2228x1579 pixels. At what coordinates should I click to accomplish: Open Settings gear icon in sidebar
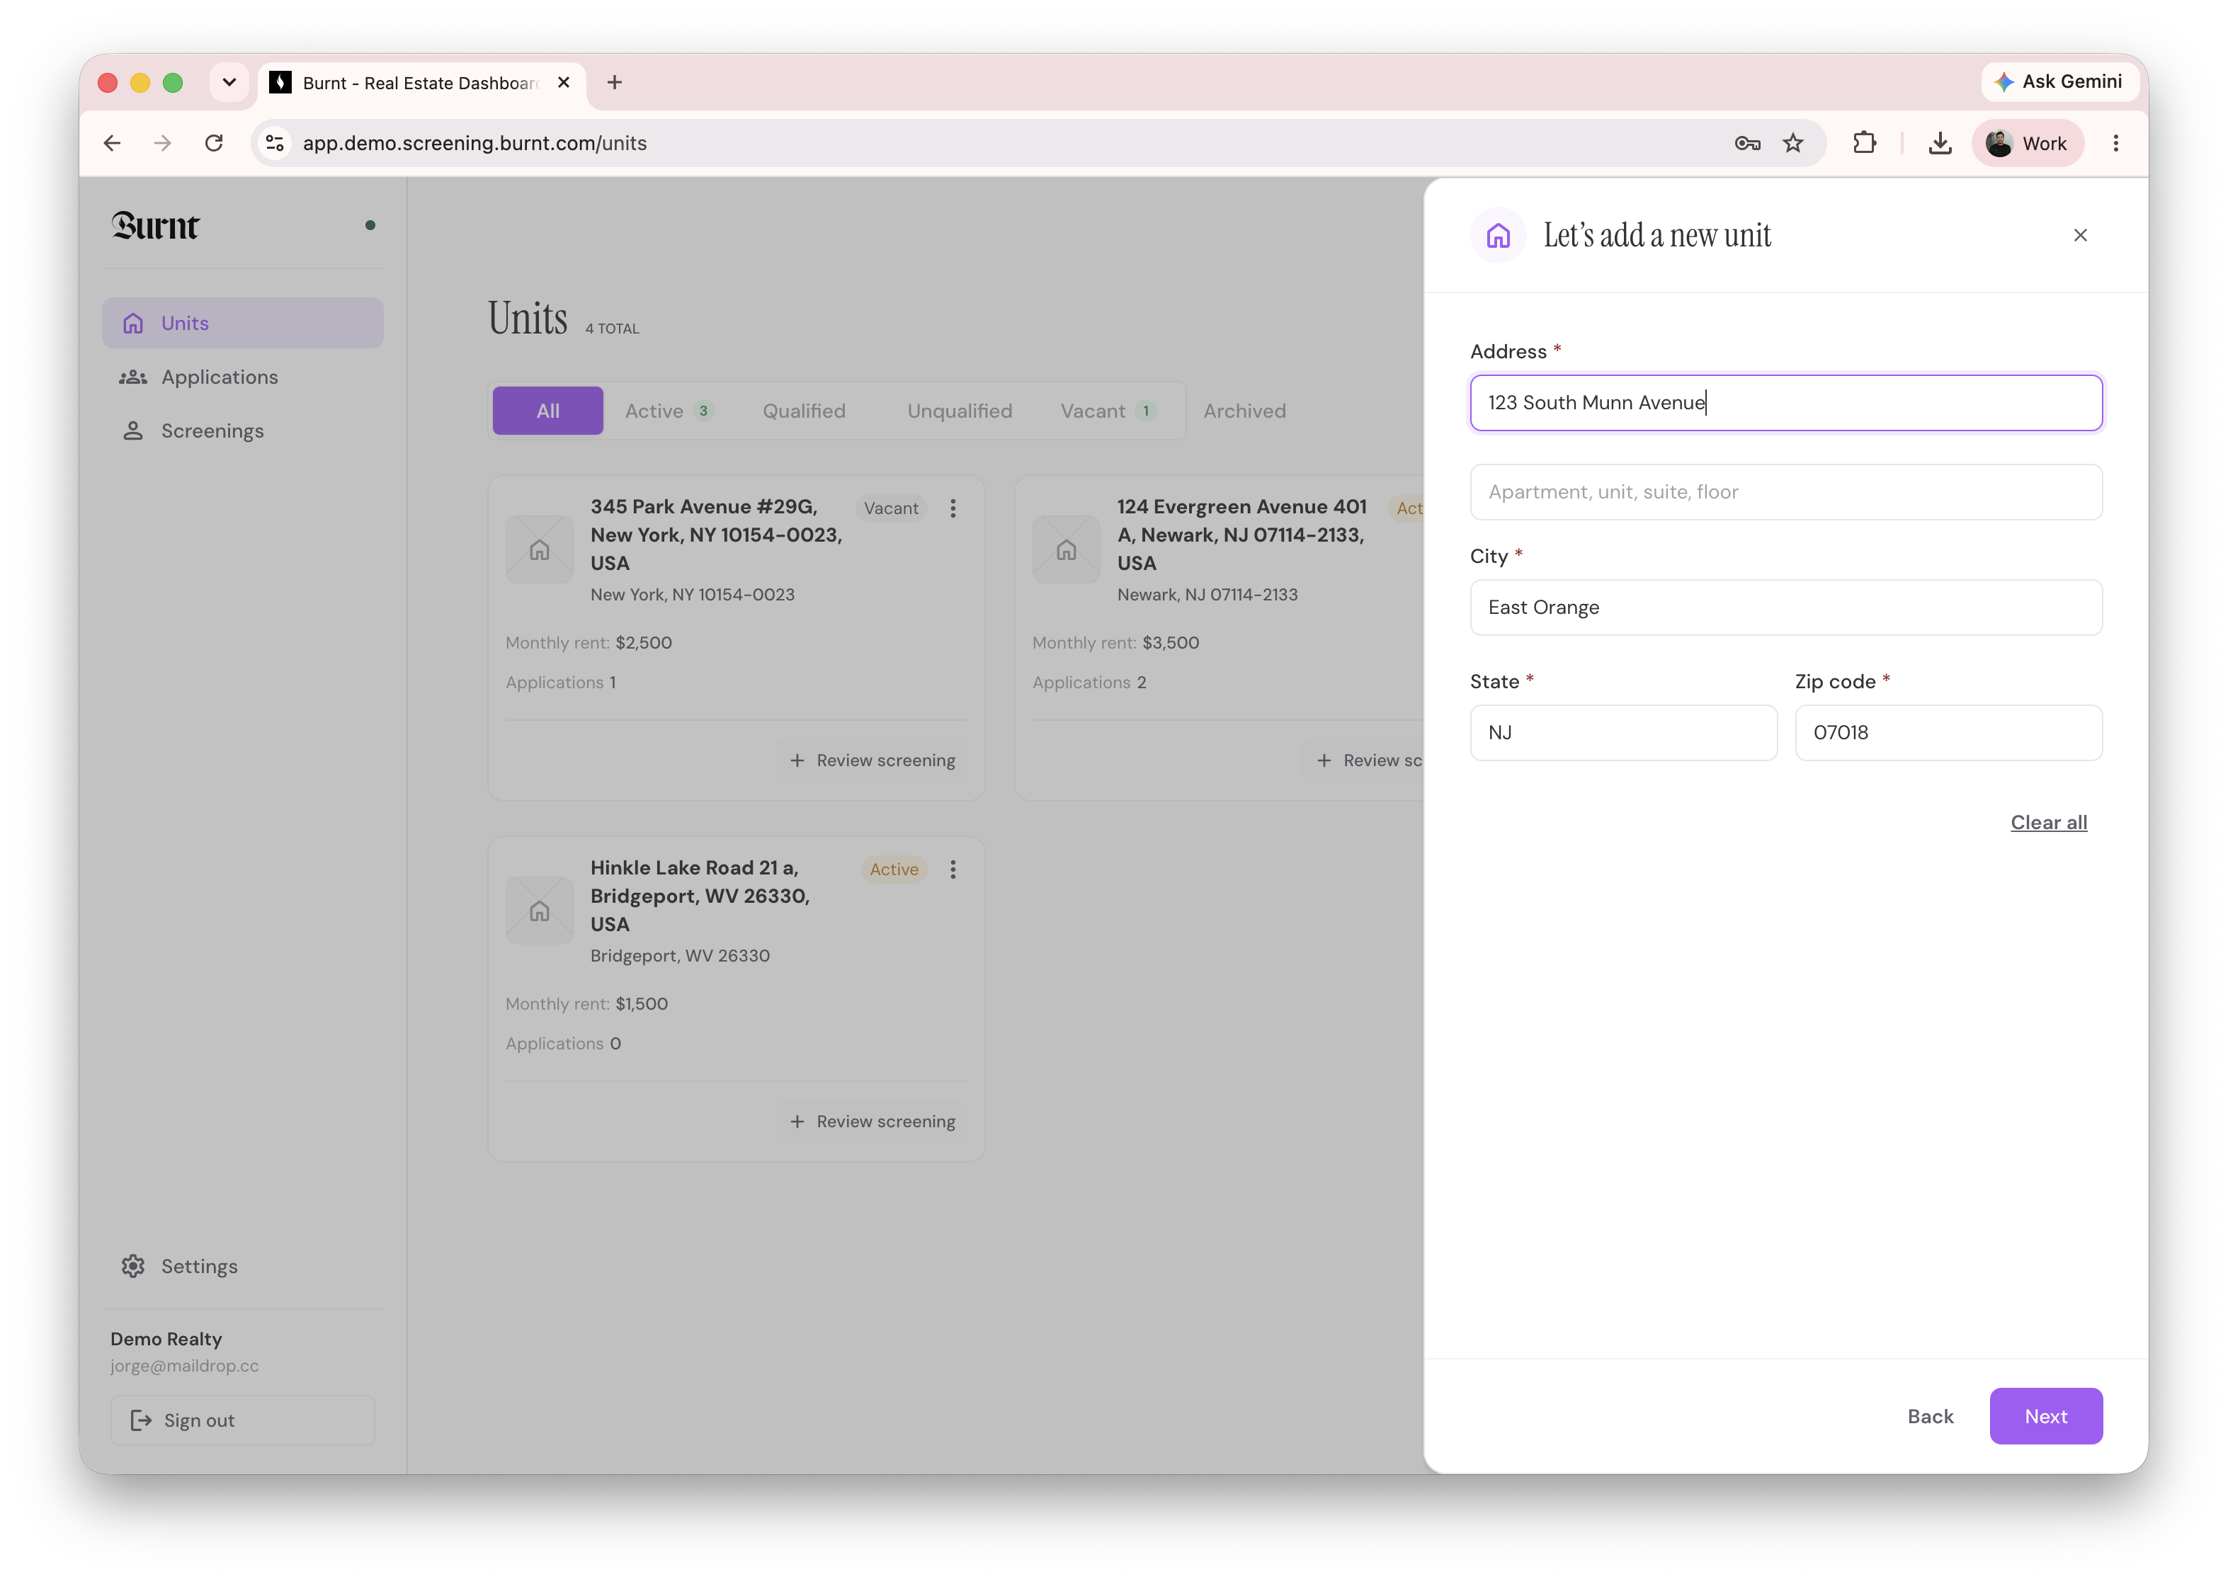pos(133,1266)
